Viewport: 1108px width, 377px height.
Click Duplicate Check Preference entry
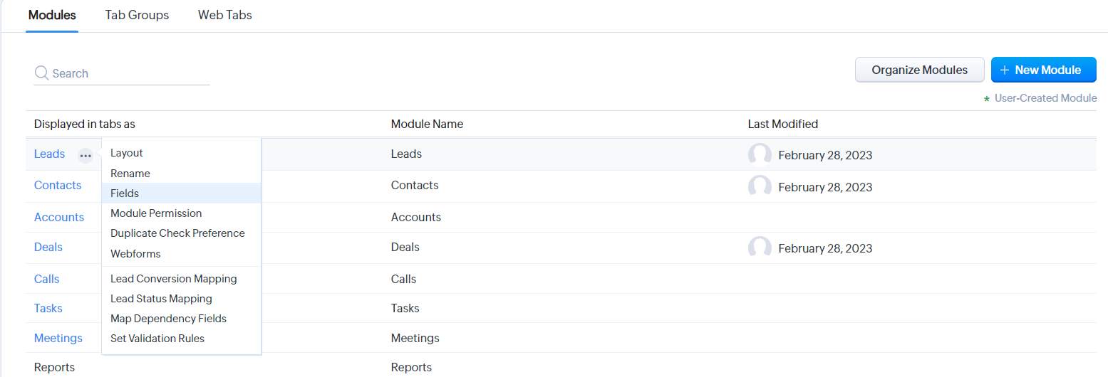click(x=177, y=233)
